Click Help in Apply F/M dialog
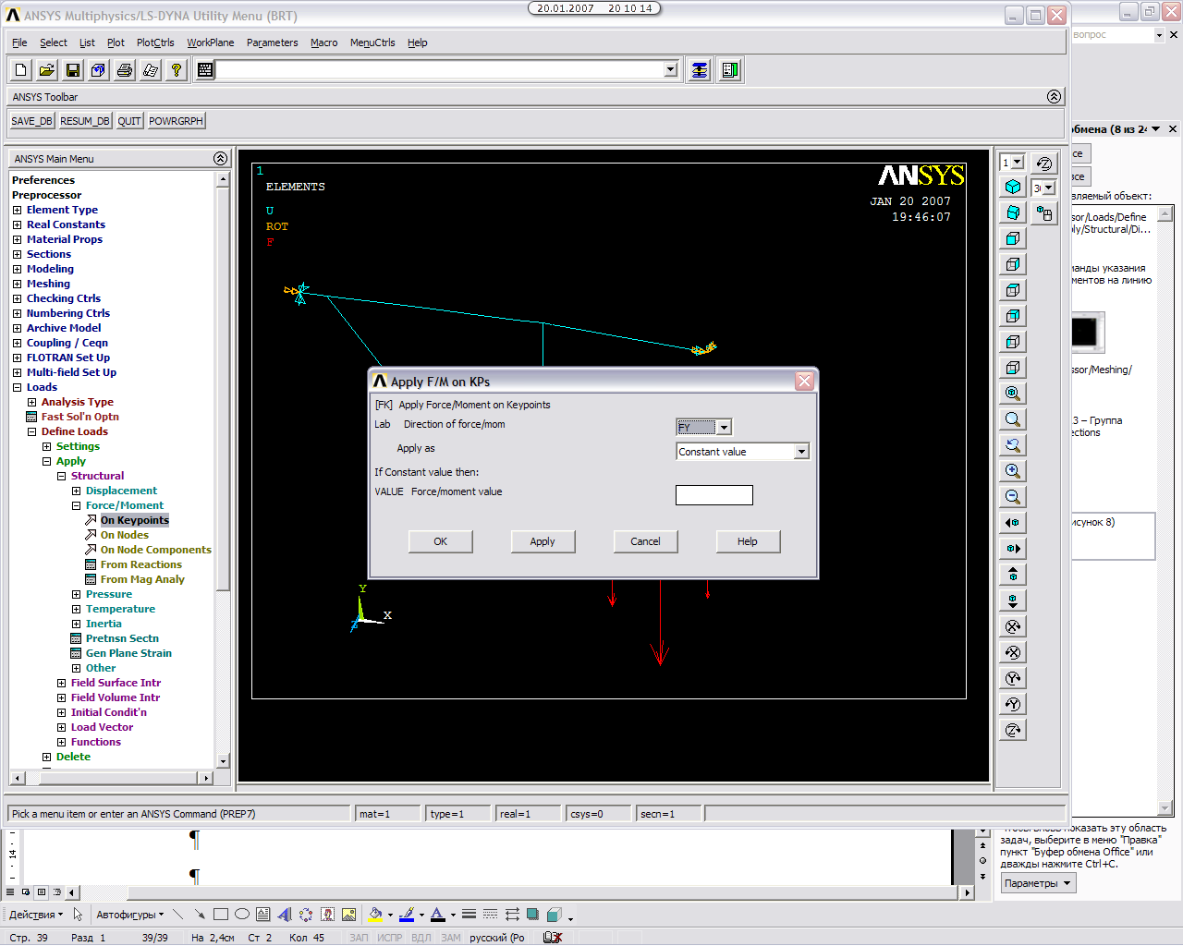 748,541
